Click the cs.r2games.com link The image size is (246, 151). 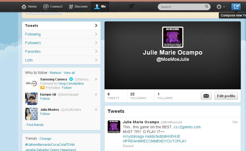click(187, 127)
